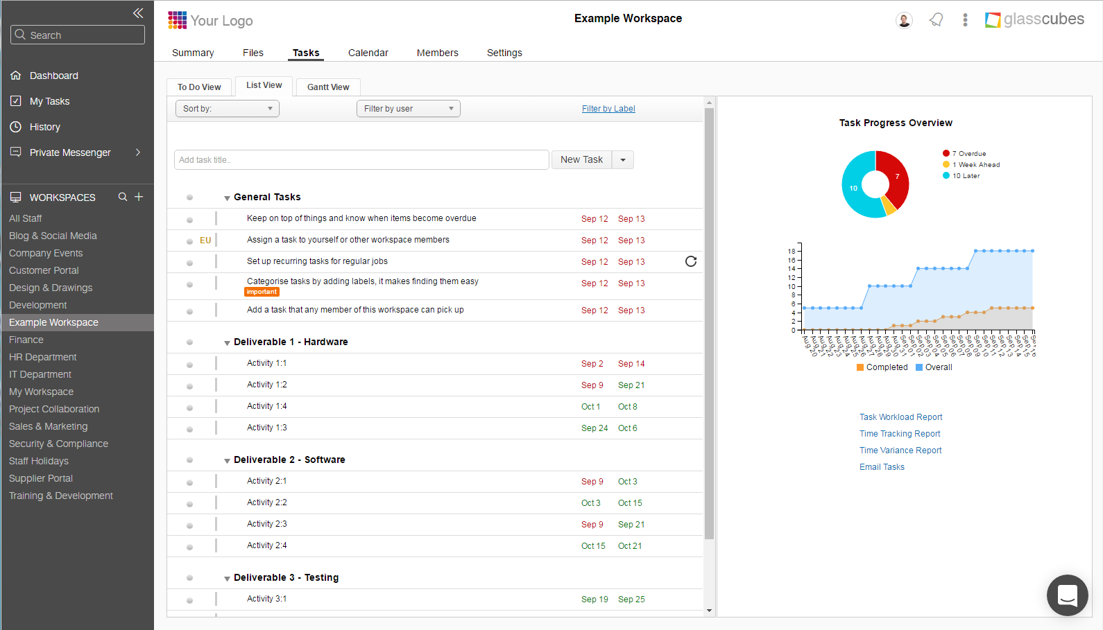Click the Filter by Label link

[x=608, y=109]
